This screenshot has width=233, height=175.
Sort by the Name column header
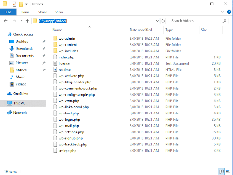(x=57, y=30)
